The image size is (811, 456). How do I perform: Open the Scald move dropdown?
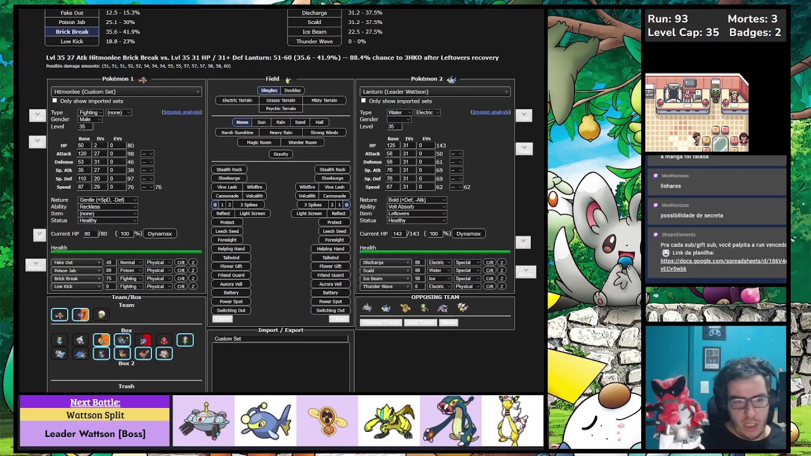pyautogui.click(x=385, y=270)
